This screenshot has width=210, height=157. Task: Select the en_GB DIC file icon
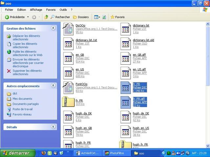(x=68, y=58)
